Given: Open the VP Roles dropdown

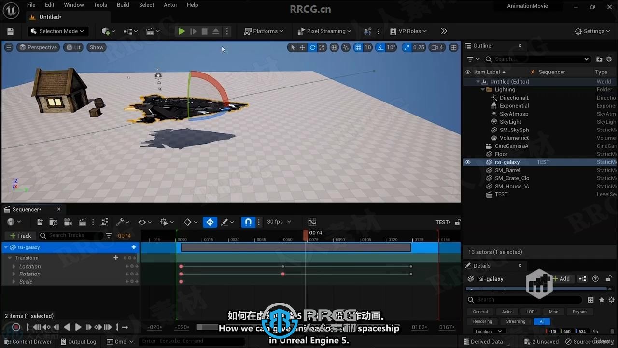Looking at the screenshot, I should point(408,31).
